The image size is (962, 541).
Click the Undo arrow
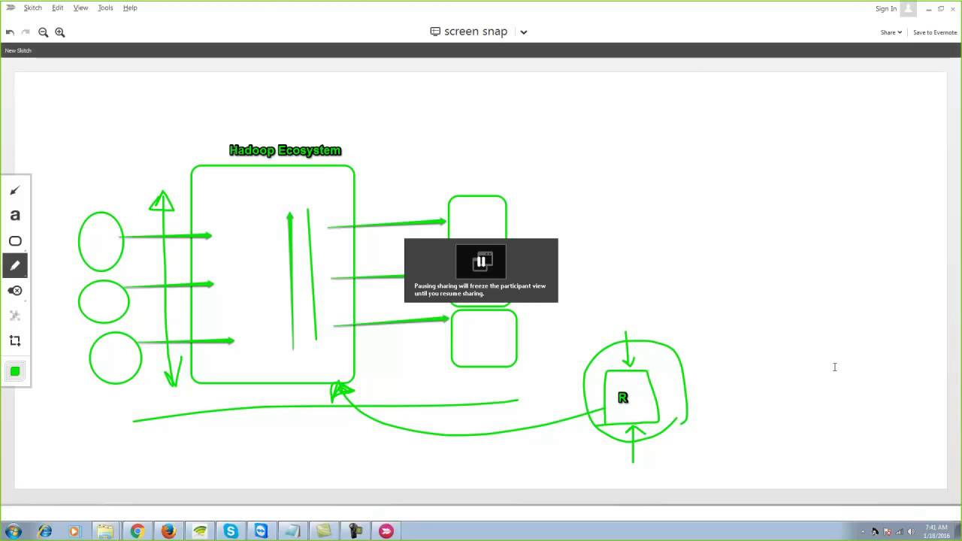pyautogui.click(x=10, y=32)
